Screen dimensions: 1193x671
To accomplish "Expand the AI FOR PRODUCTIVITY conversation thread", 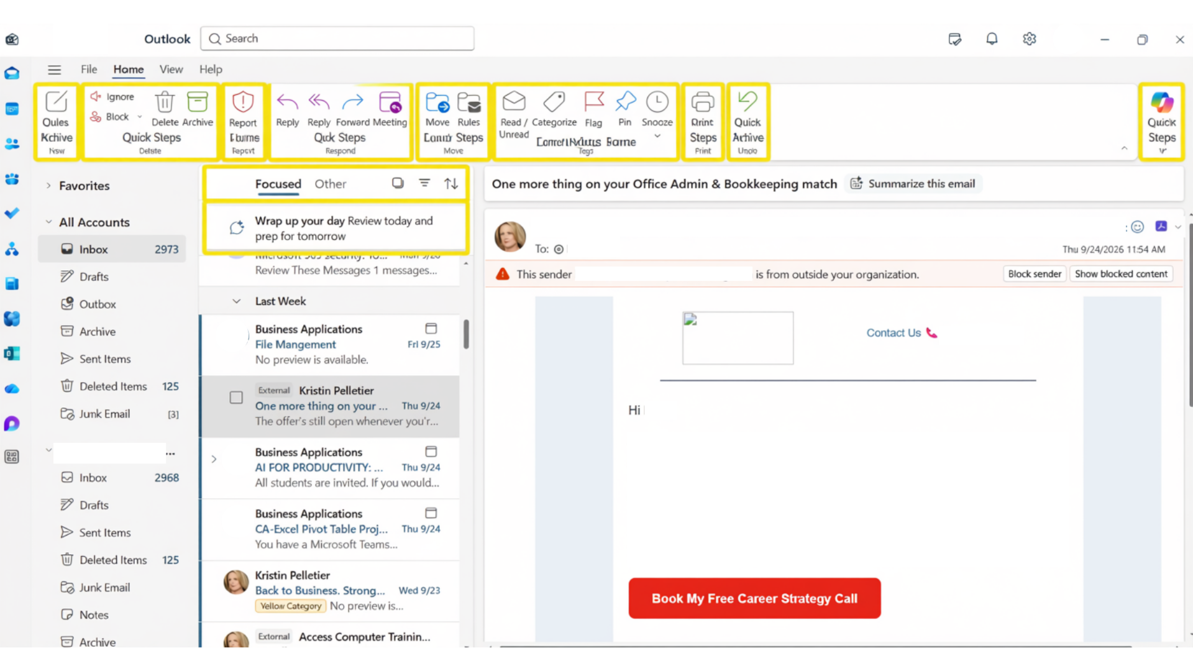I will (x=214, y=459).
